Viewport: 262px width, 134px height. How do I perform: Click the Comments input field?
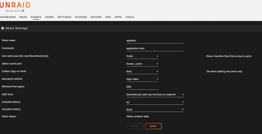(155, 48)
